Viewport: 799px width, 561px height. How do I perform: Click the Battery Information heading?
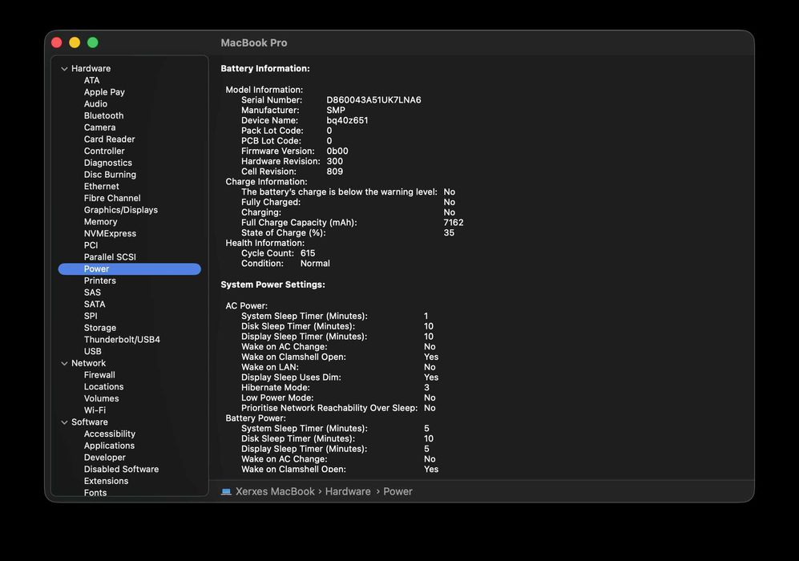[265, 68]
